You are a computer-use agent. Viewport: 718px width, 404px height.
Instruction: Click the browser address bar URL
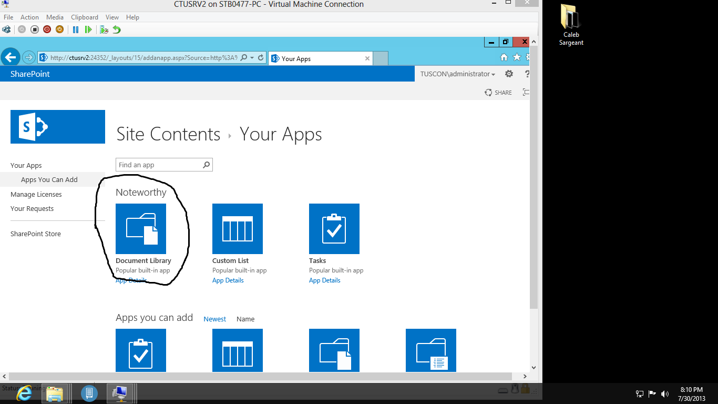[x=143, y=58]
